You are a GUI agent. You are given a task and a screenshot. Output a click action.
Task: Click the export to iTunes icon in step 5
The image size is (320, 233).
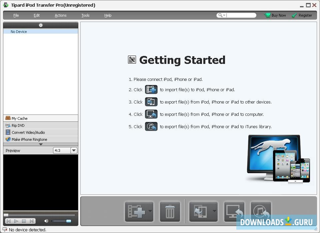(x=151, y=126)
